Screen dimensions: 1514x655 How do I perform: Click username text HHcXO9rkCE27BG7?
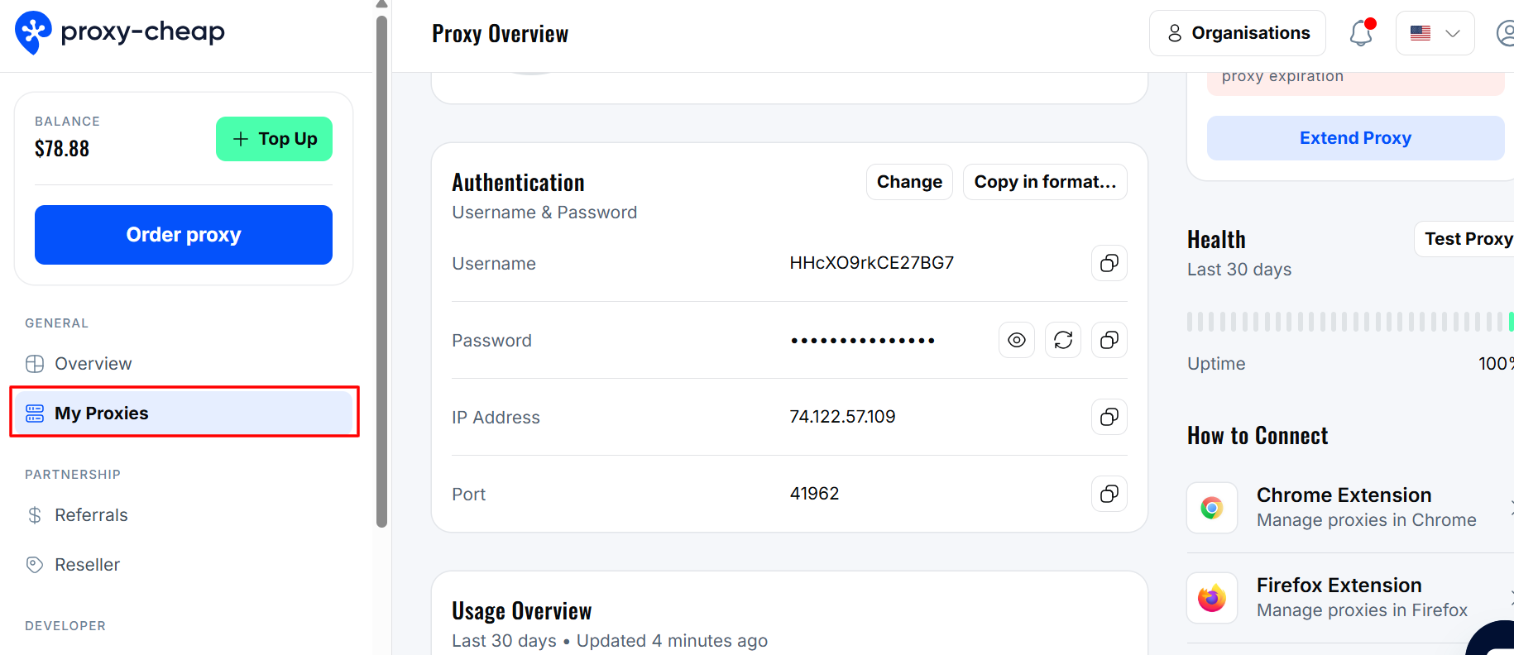871,263
